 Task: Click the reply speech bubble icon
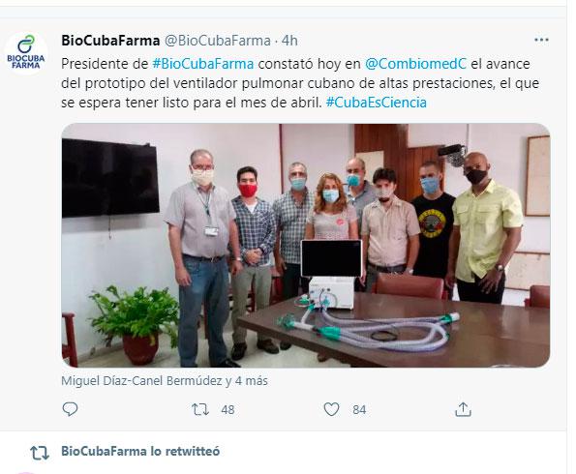pos(70,409)
